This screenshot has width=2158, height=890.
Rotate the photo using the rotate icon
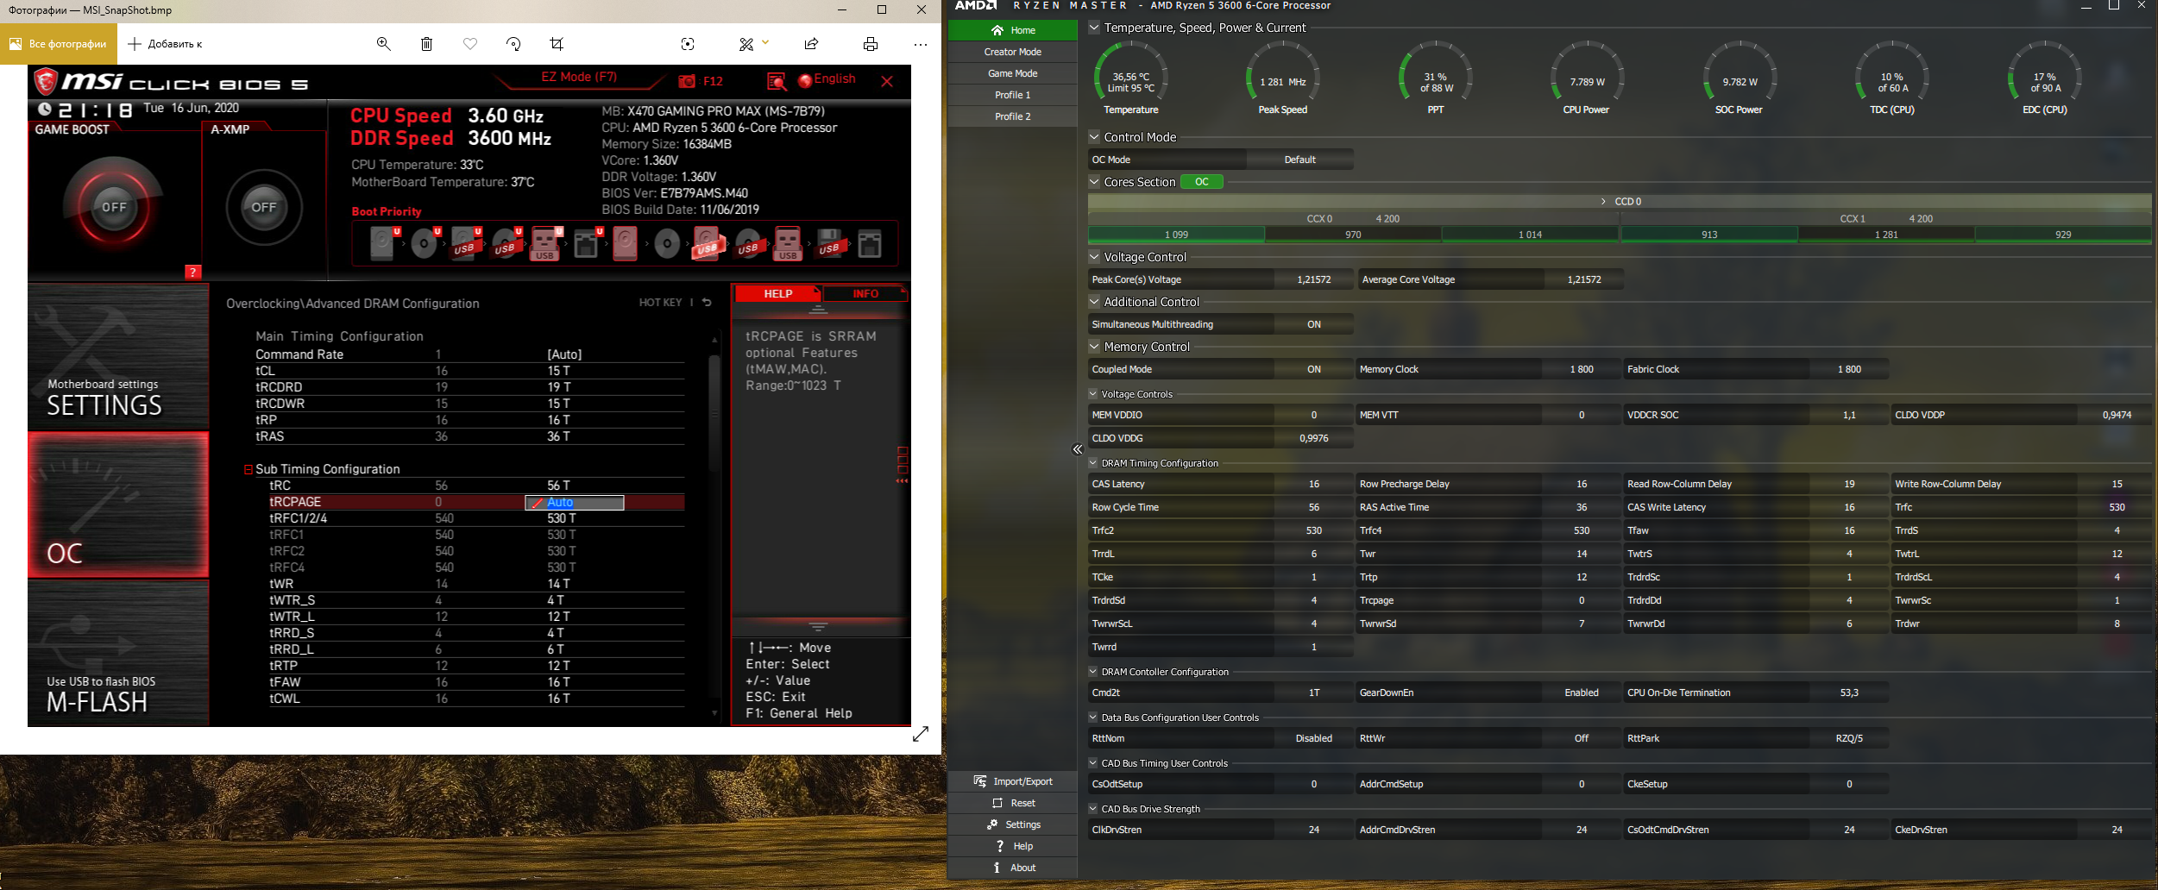tap(513, 44)
